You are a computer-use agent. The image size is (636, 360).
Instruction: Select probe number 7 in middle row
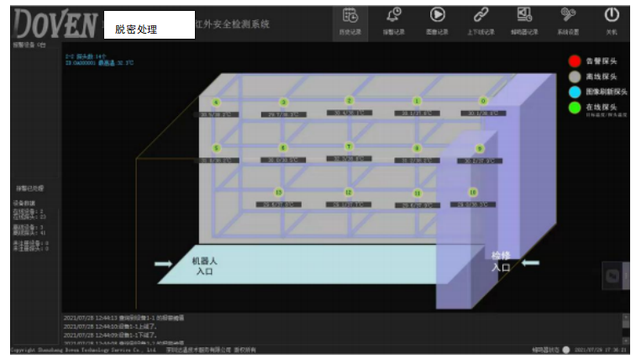click(350, 146)
